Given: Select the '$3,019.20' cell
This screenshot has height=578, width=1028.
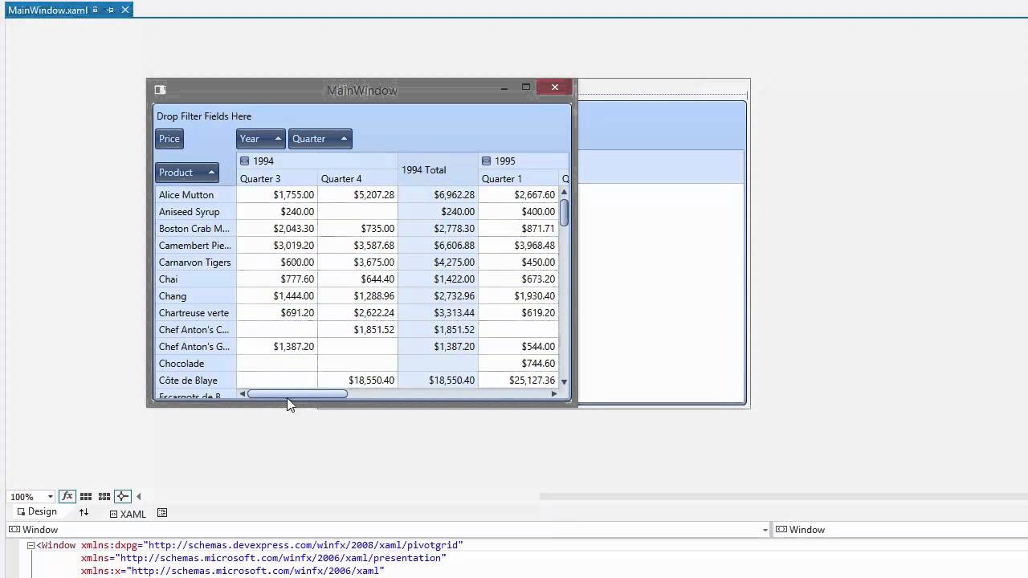Looking at the screenshot, I should point(277,246).
